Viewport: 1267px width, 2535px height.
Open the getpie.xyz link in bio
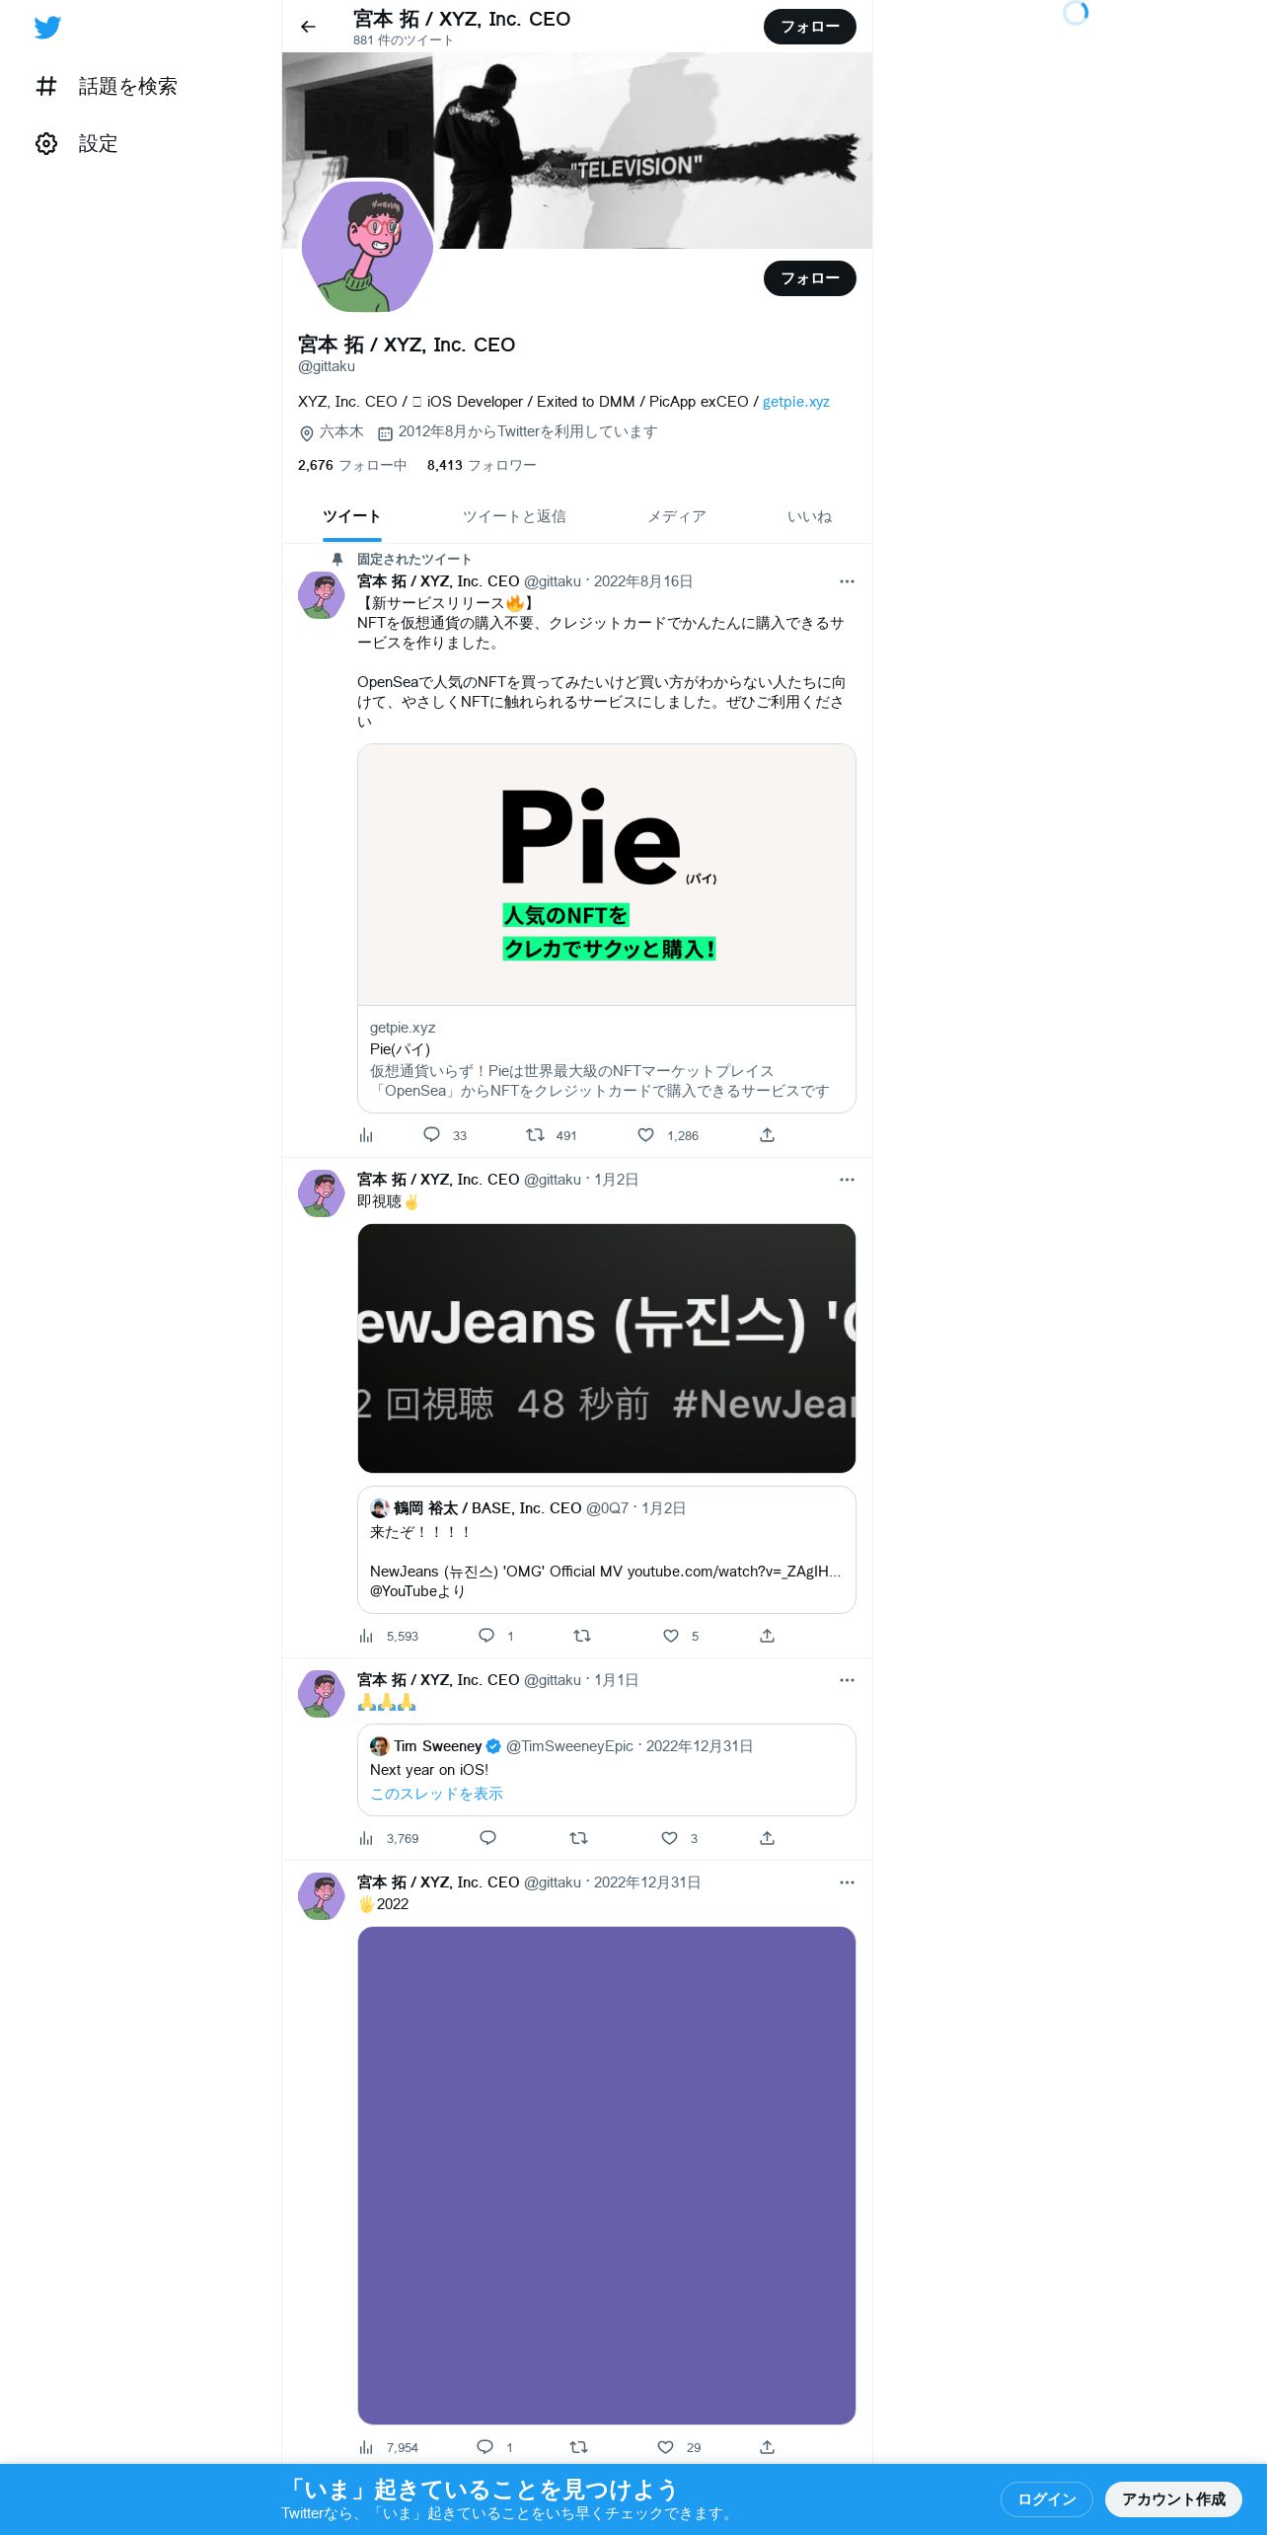pos(795,402)
